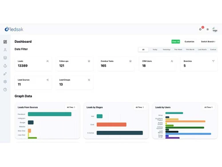This screenshot has height=167, width=222.
Task: Click the Facebook bar in Leads From Sources
Action: point(50,114)
